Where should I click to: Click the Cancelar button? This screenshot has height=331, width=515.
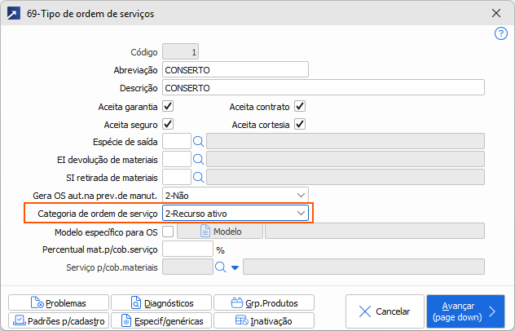click(385, 311)
